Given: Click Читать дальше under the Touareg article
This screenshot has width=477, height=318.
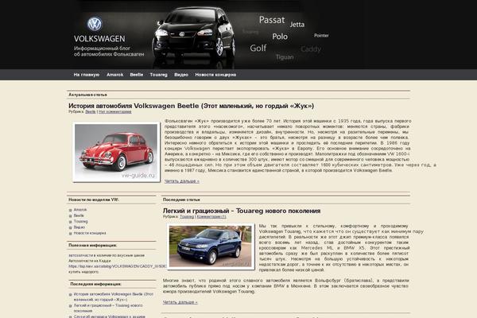Looking at the screenshot, I should (180, 302).
